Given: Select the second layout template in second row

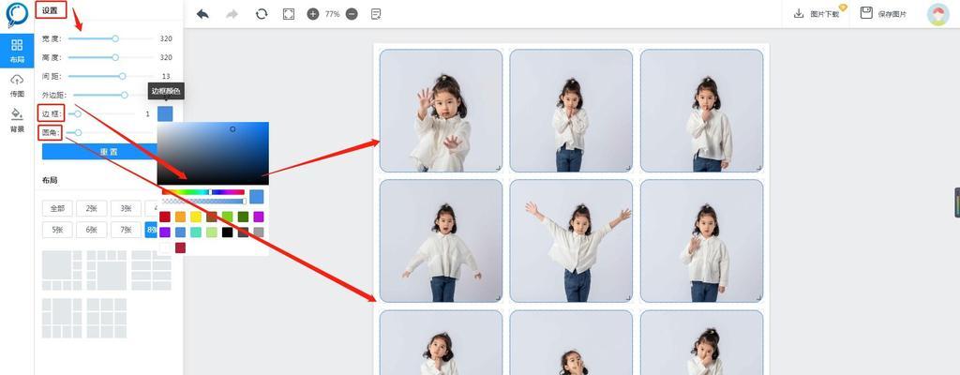Looking at the screenshot, I should coord(107,318).
